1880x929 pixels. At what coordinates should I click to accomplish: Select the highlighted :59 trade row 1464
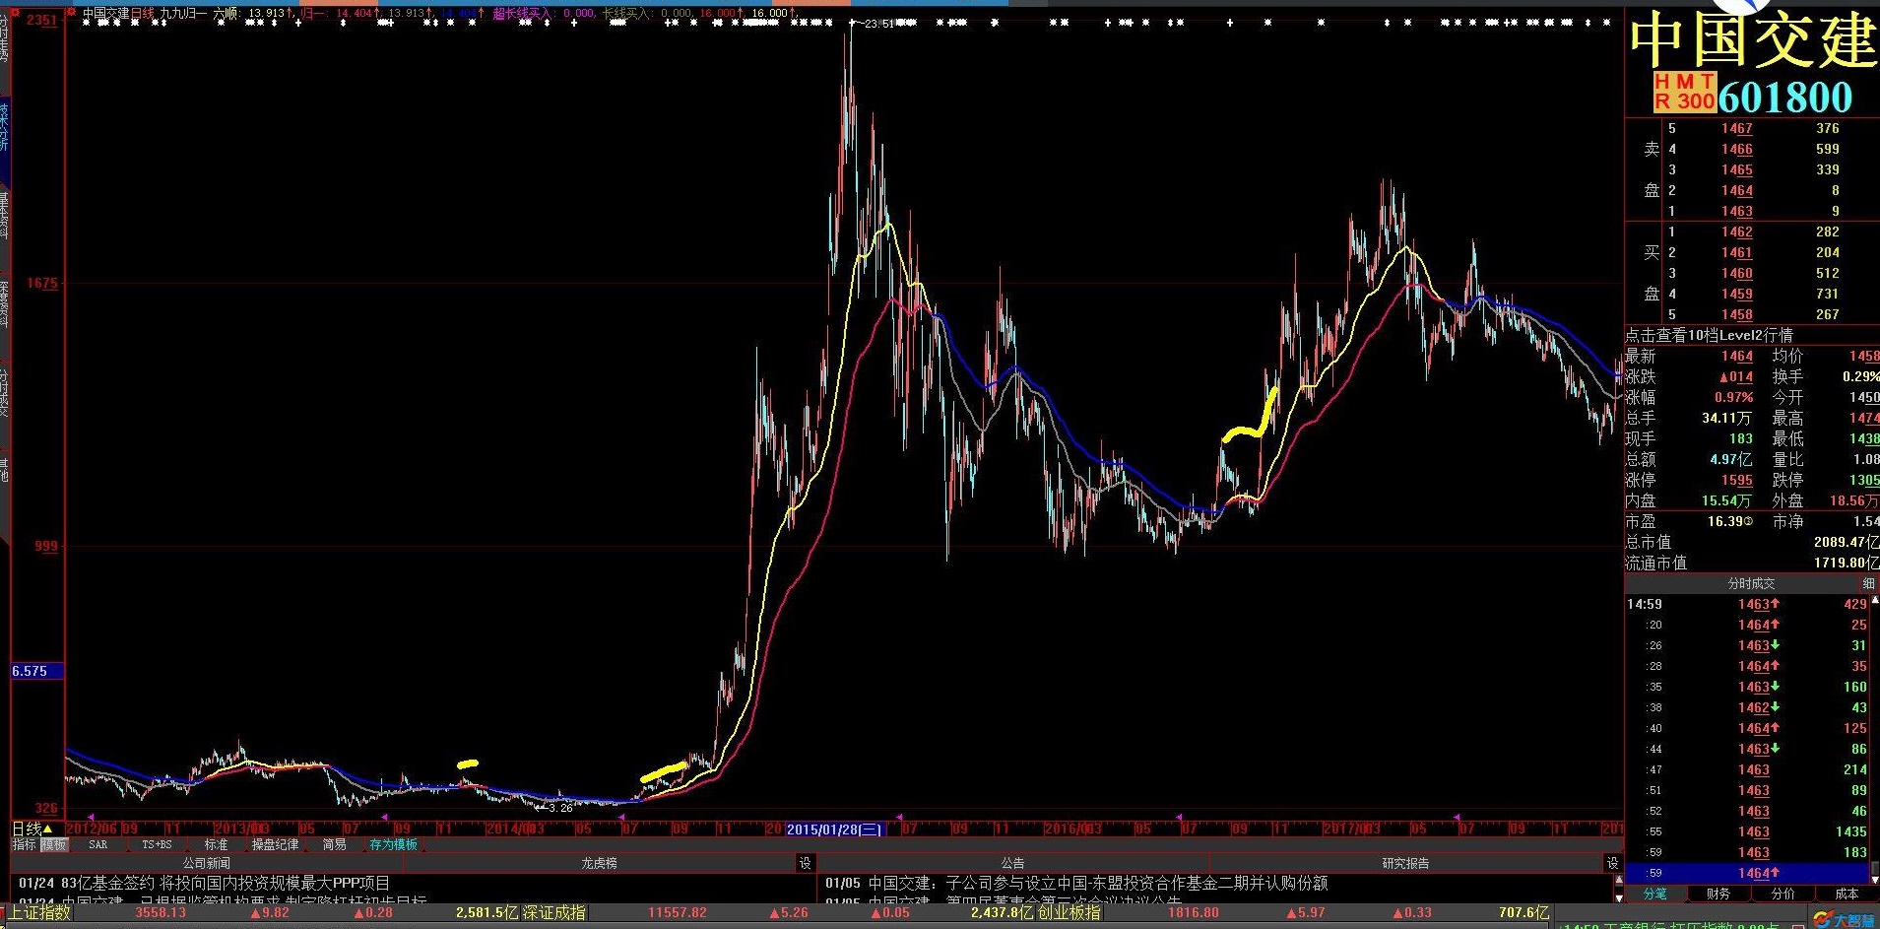tap(1749, 873)
